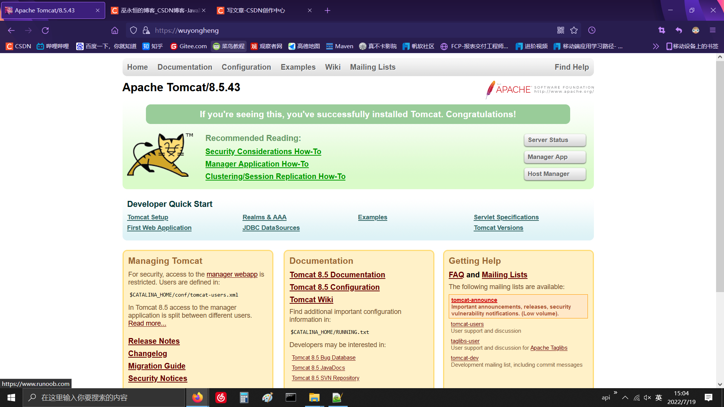724x407 pixels.
Task: Open the QR code icon in the address bar
Action: [561, 31]
